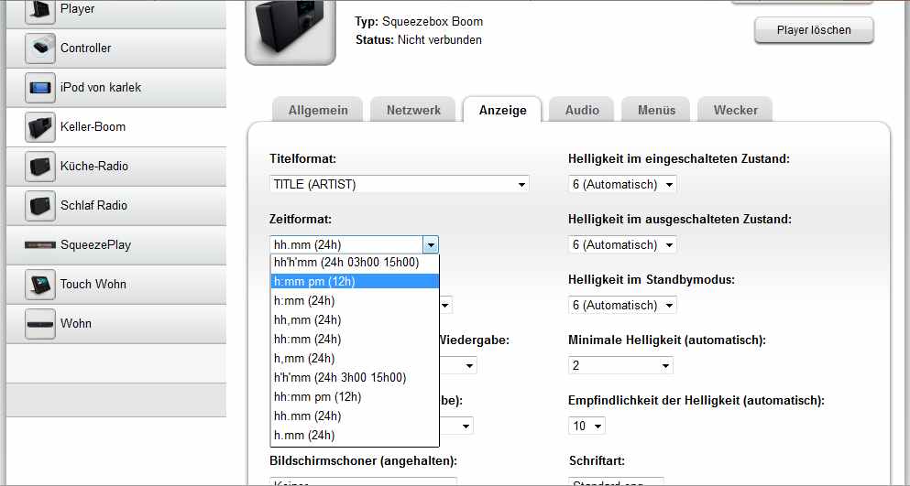Open brightness when switched on dropdown

coord(622,184)
